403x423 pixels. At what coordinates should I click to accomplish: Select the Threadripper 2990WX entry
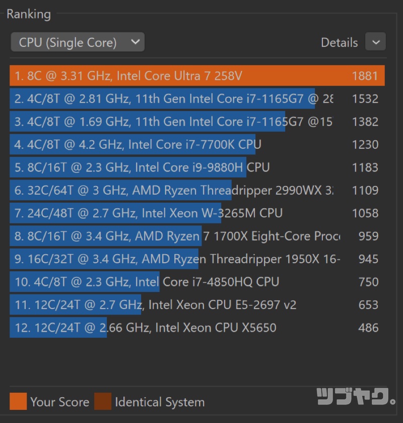coord(197,190)
